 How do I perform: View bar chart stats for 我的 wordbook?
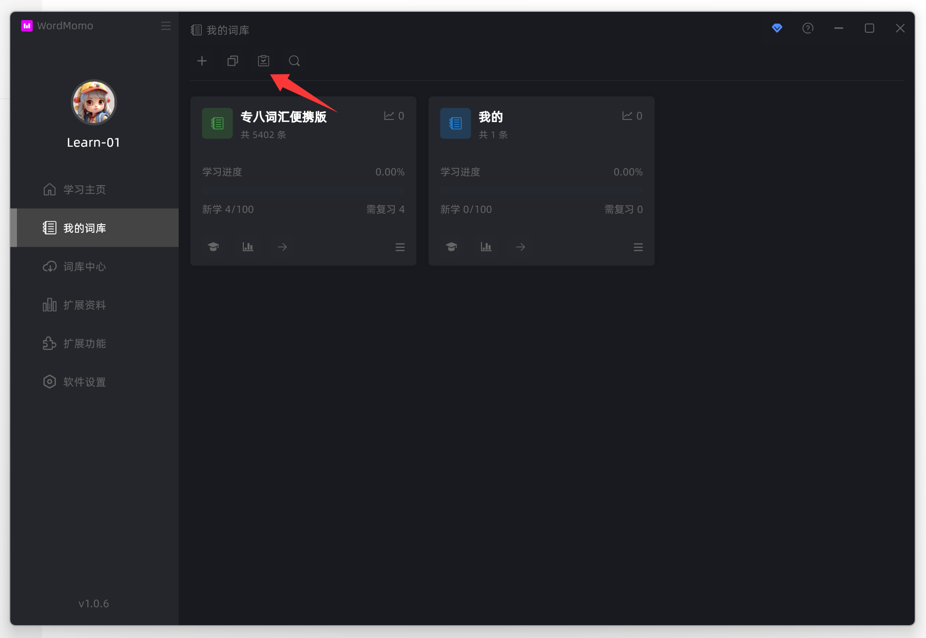coord(486,247)
